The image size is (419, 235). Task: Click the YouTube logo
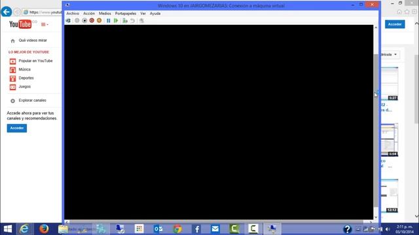click(20, 24)
